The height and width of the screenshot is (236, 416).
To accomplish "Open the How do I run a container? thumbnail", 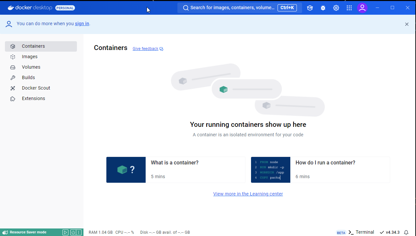I will [271, 170].
